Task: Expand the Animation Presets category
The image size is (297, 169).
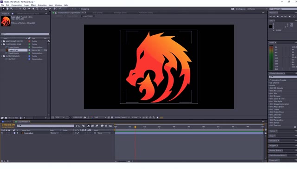Action: pyautogui.click(x=269, y=80)
